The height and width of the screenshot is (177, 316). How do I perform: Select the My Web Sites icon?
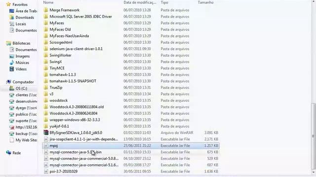click(12, 140)
